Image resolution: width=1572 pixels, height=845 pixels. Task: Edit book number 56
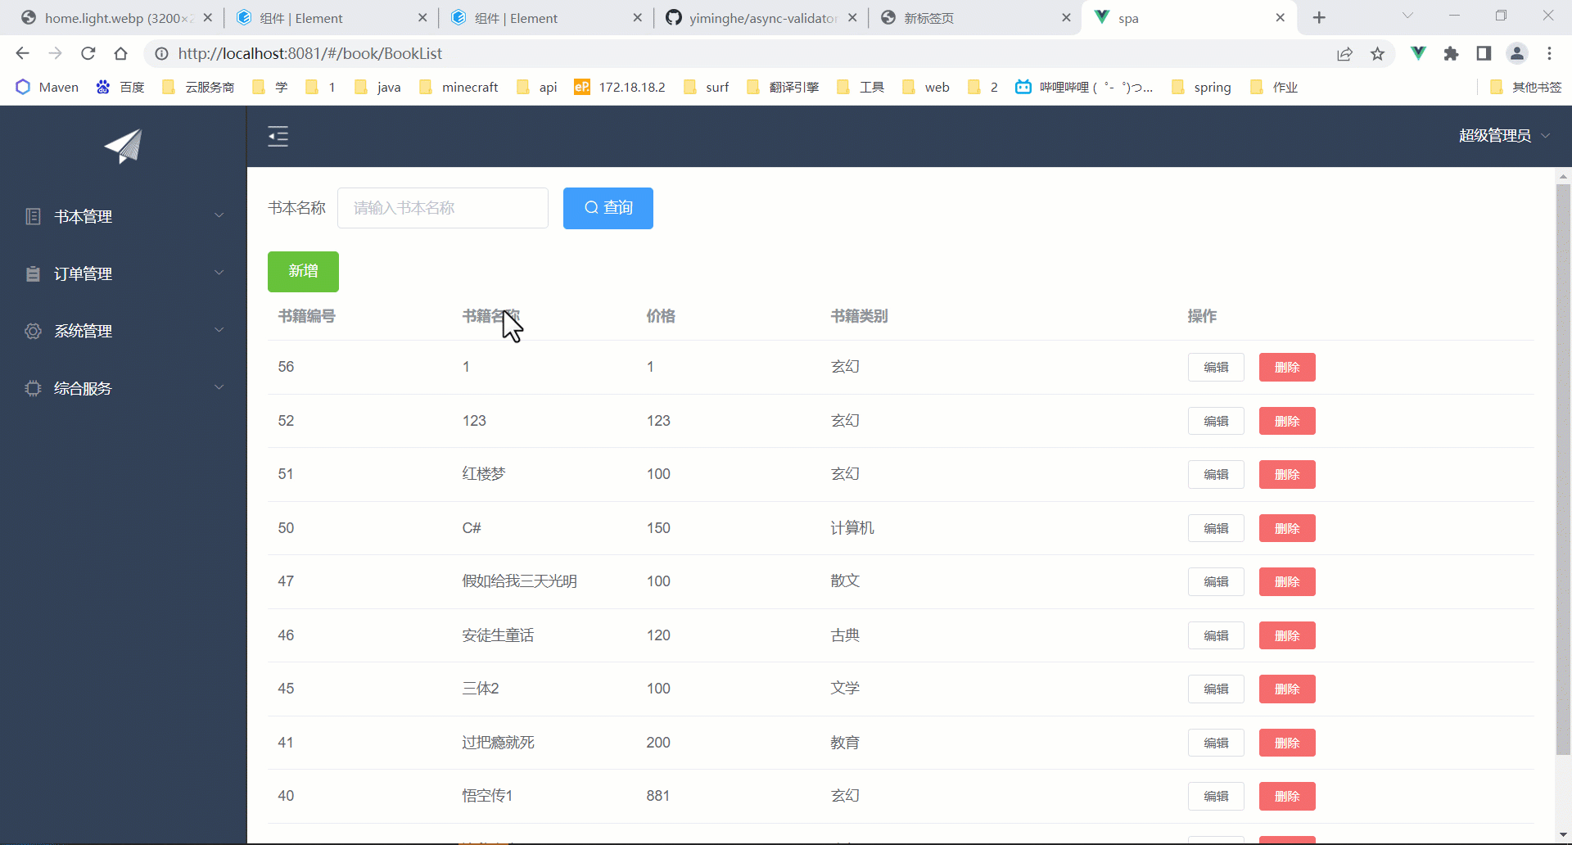tap(1216, 368)
